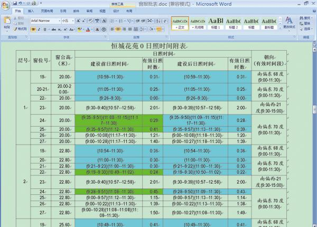This screenshot has width=317, height=227.
Task: Toggle Subscript formatting
Action: click(x=60, y=30)
